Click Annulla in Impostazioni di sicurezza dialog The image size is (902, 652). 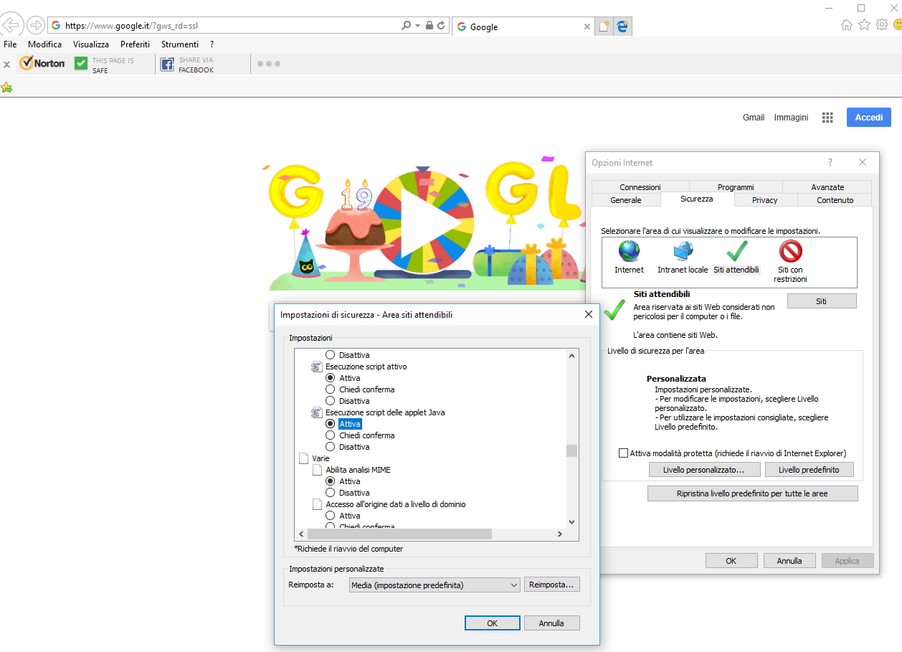click(551, 623)
